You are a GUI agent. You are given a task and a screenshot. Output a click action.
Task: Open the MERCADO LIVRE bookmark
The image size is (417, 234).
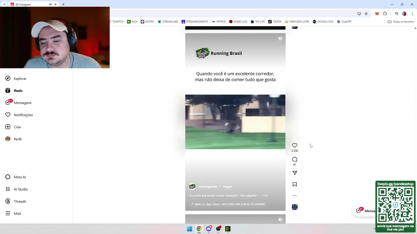tap(297, 21)
